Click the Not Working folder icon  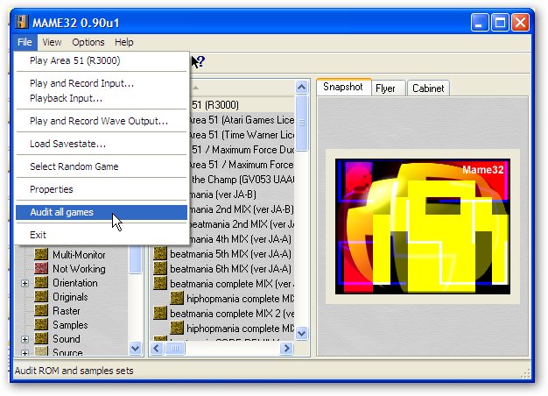click(41, 268)
